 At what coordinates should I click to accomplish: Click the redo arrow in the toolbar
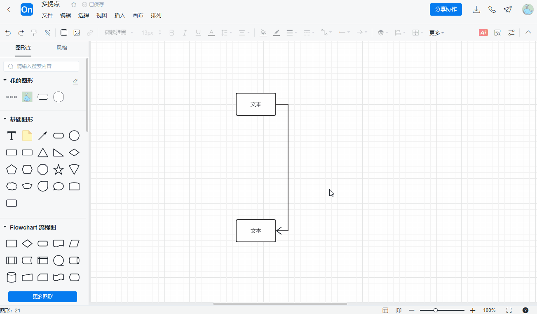pyautogui.click(x=21, y=33)
